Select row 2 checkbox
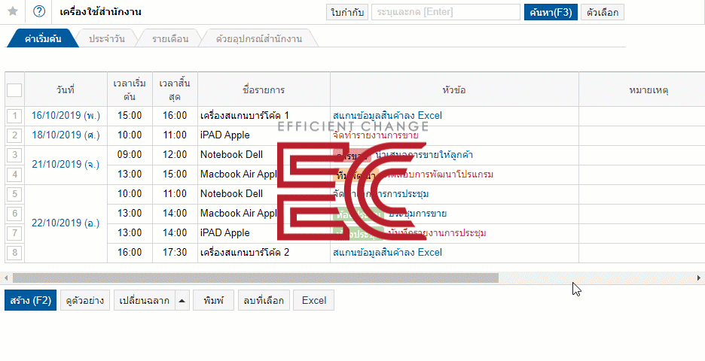 [14, 135]
